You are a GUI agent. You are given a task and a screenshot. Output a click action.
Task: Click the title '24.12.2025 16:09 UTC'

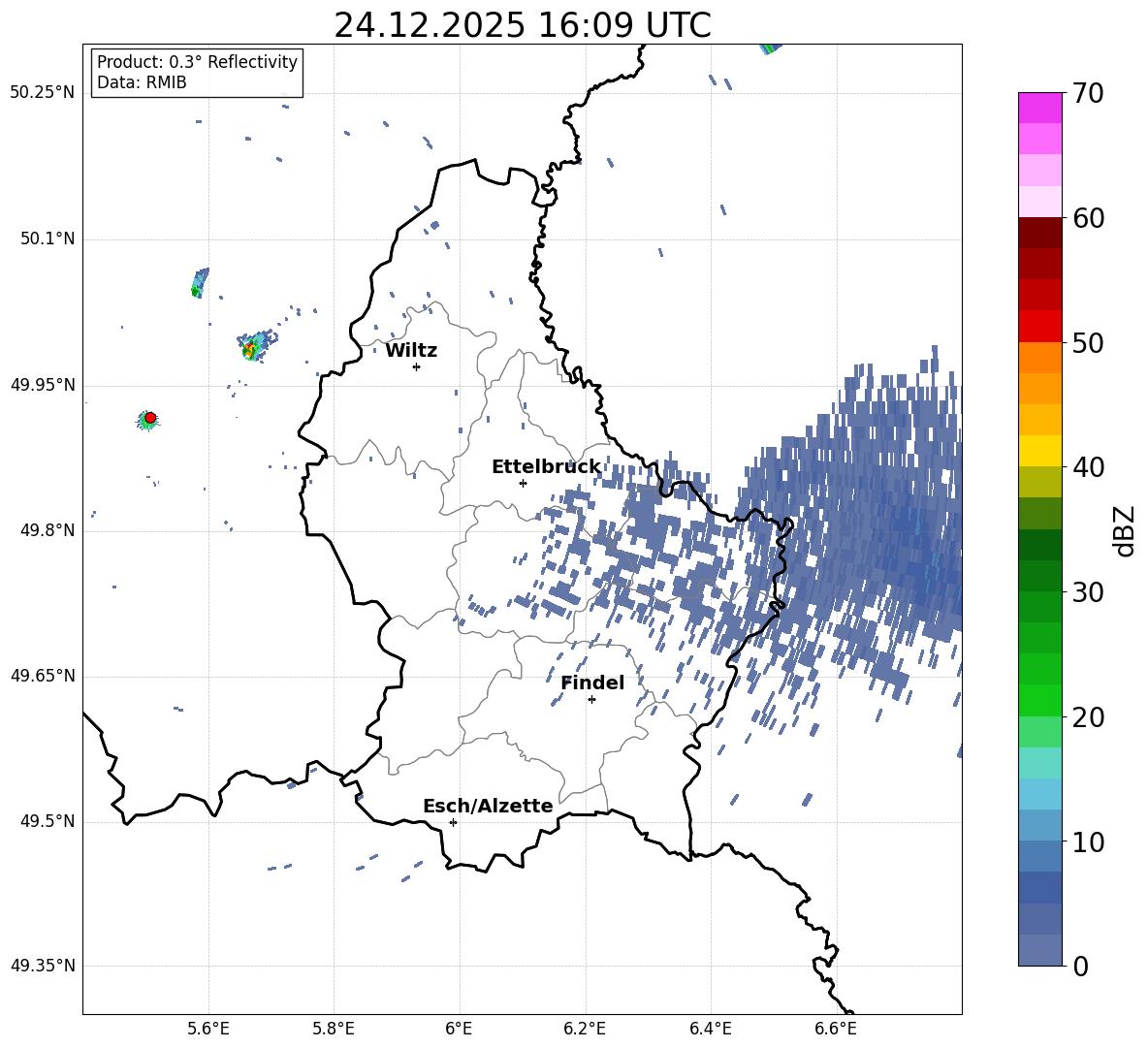click(522, 25)
